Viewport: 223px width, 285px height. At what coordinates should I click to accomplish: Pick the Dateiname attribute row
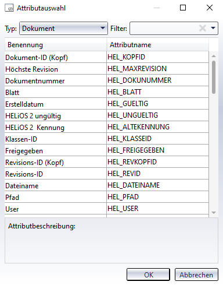coord(107,185)
